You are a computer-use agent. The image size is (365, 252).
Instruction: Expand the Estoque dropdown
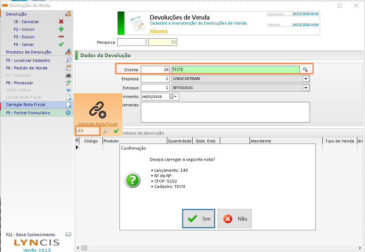coord(306,88)
